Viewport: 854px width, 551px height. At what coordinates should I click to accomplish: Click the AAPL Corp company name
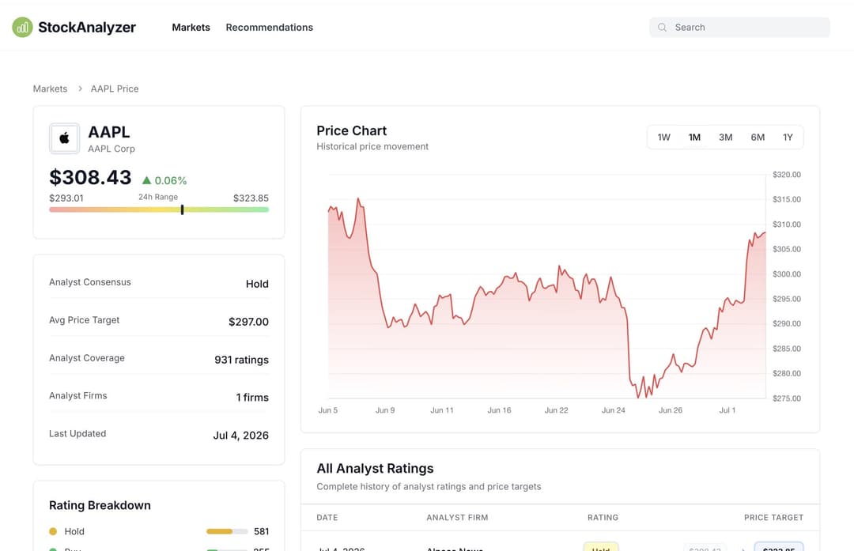[111, 149]
